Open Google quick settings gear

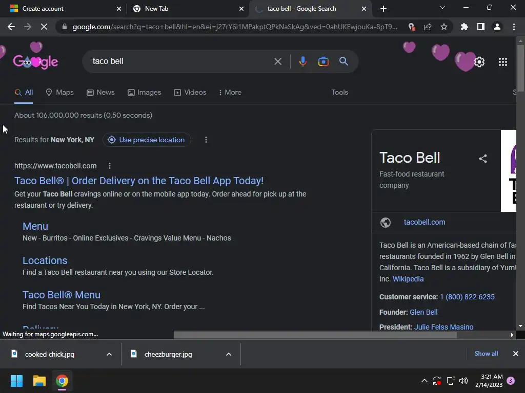pos(479,62)
